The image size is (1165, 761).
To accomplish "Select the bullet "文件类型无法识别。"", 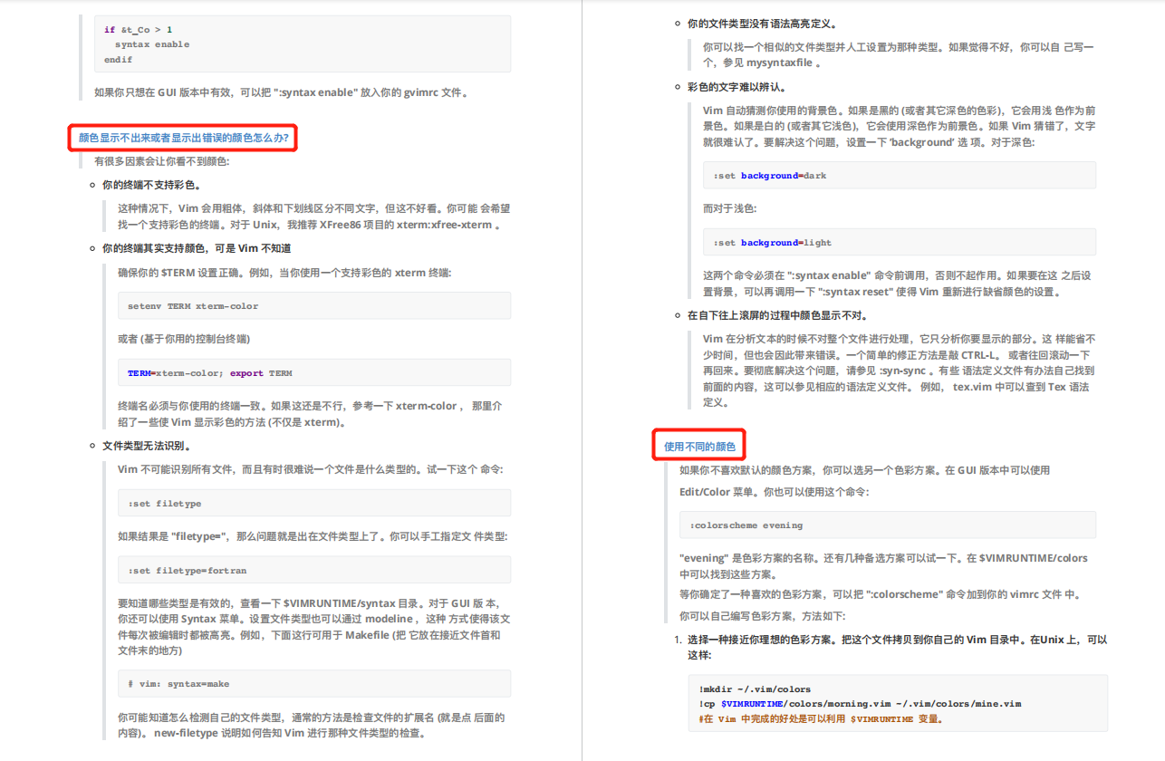I will pos(147,446).
